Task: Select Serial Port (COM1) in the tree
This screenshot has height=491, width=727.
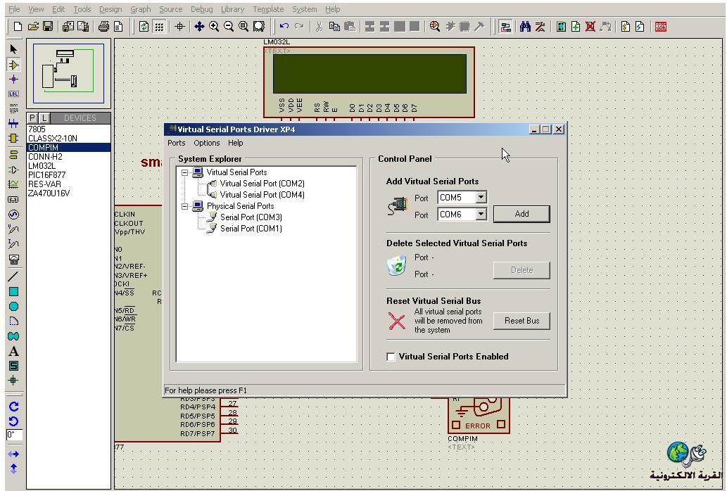Action: click(x=251, y=229)
